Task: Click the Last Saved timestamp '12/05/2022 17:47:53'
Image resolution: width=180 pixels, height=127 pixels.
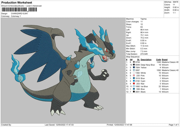Action: [x=64, y=125]
